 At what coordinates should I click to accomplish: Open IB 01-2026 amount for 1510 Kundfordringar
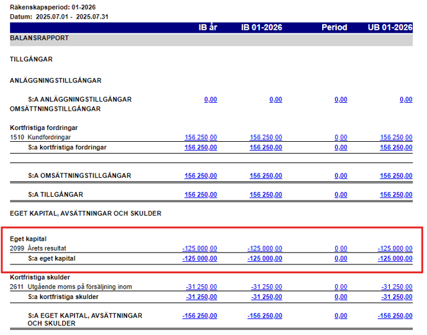click(266, 137)
